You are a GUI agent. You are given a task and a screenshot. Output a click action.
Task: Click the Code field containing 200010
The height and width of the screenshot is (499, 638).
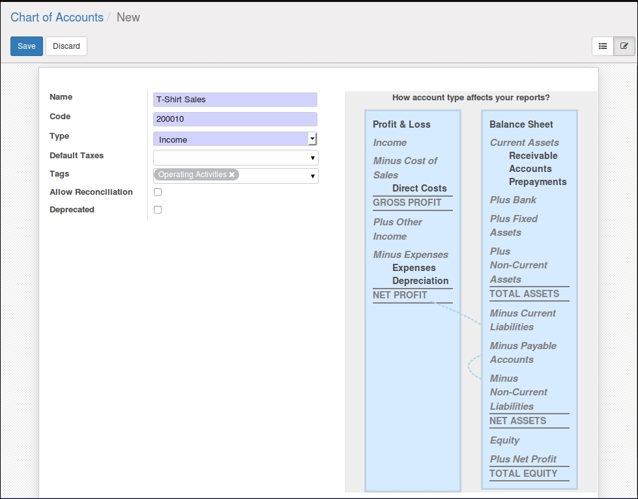point(235,119)
